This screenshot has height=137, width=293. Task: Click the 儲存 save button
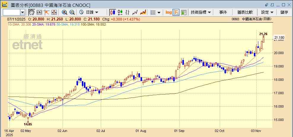pos(284,12)
